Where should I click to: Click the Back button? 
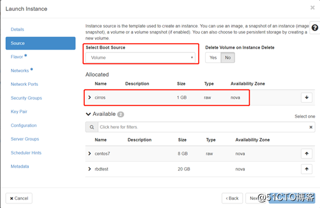(232, 198)
